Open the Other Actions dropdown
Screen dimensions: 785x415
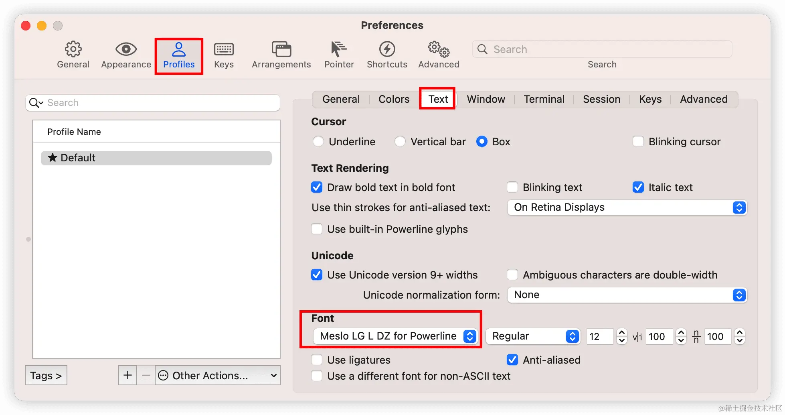[x=218, y=375]
